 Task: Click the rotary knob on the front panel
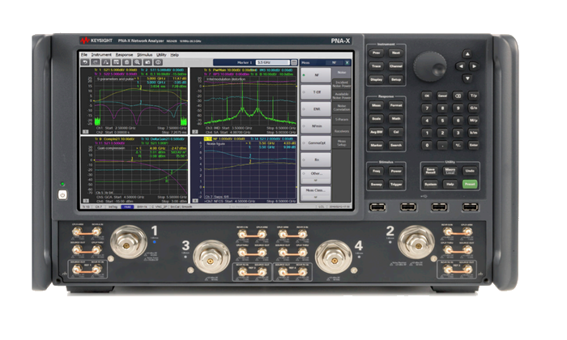(429, 66)
